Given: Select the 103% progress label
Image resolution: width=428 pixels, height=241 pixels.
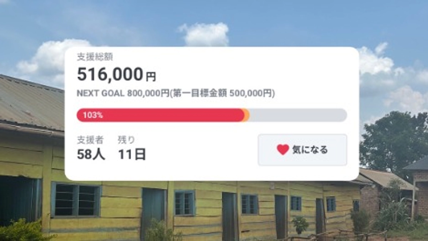Looking at the screenshot, I should [93, 115].
